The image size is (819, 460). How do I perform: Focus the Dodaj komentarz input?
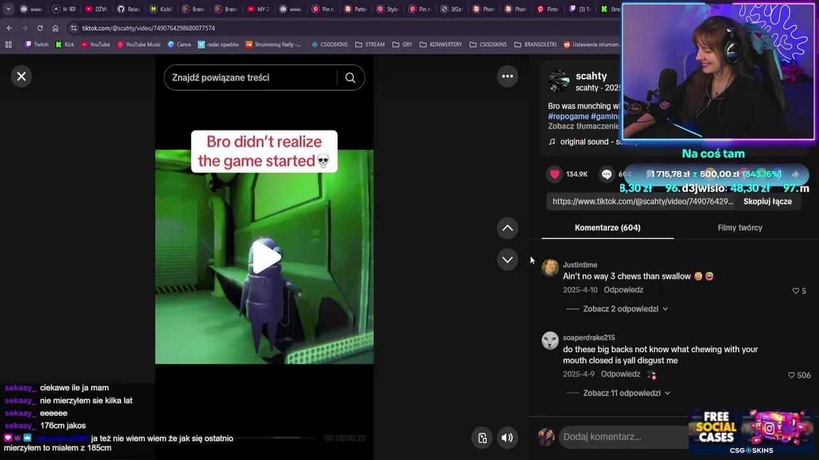click(x=624, y=437)
